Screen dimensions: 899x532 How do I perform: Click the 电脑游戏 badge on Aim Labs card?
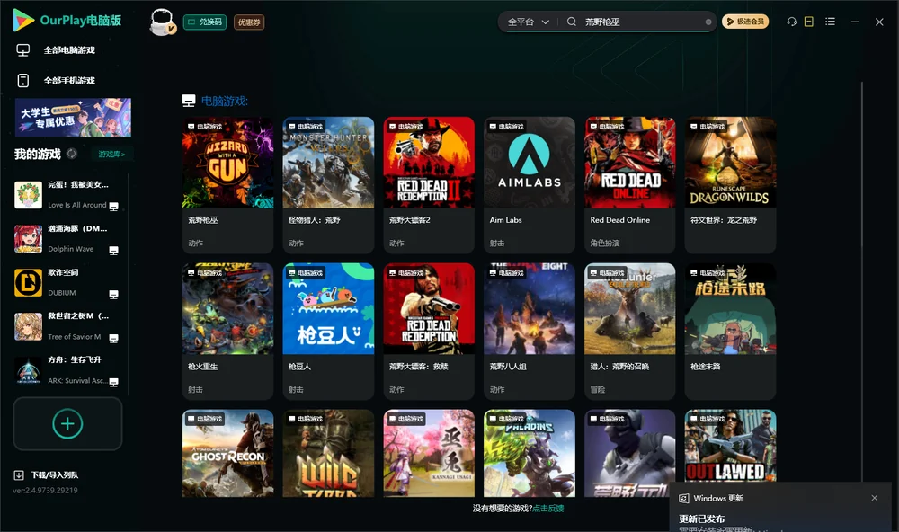point(507,126)
